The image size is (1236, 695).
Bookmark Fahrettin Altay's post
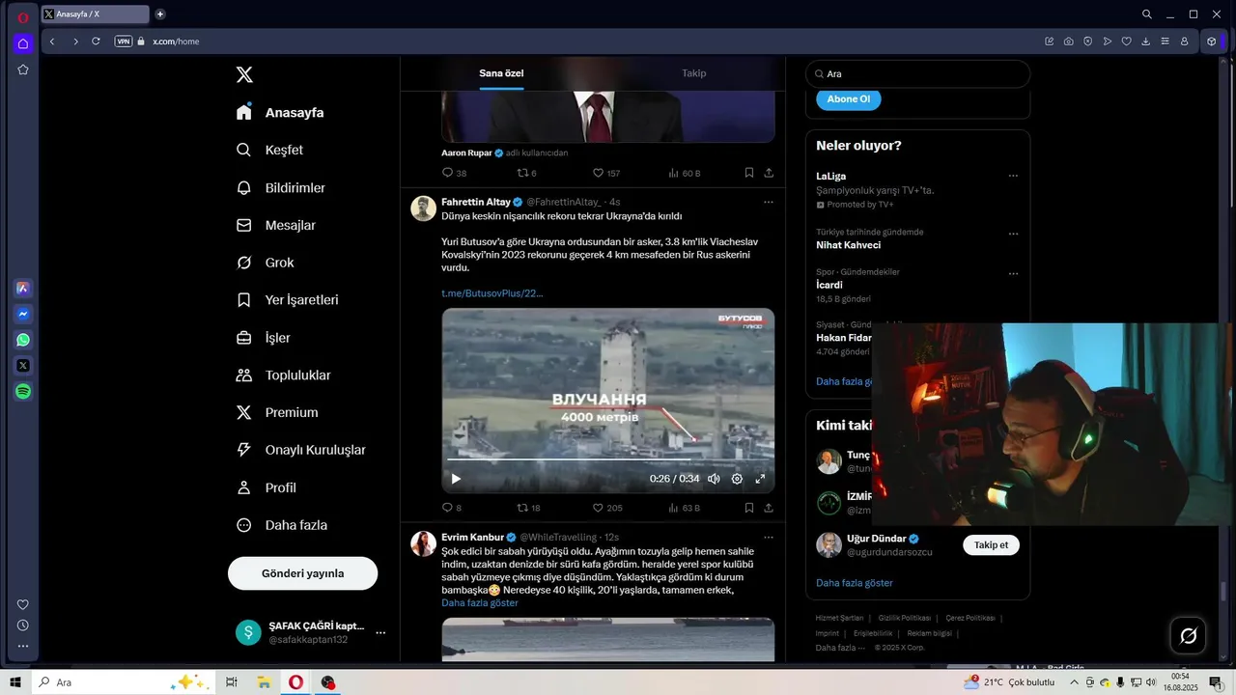748,508
